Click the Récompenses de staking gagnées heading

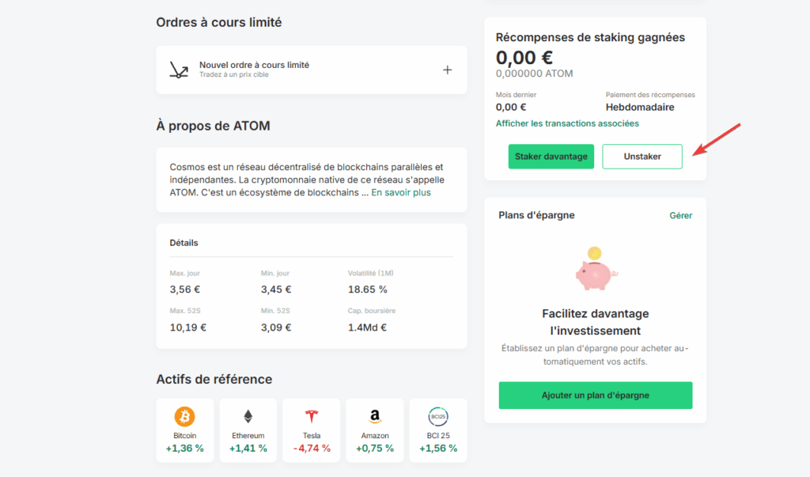590,37
